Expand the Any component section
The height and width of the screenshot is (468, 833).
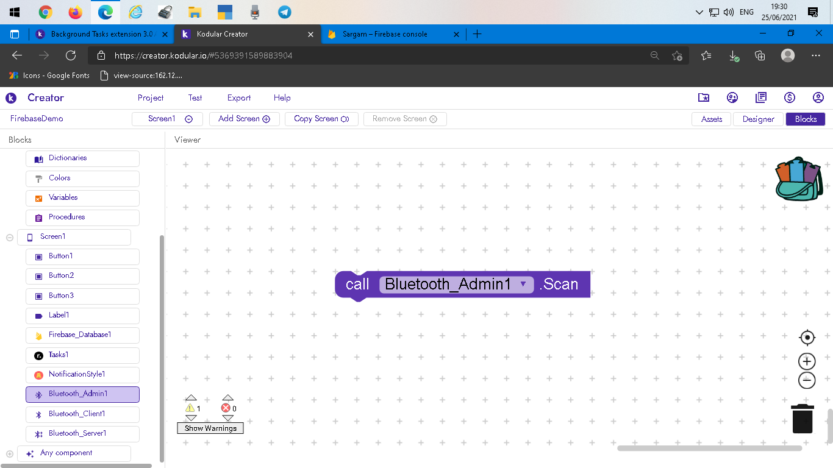tap(10, 454)
